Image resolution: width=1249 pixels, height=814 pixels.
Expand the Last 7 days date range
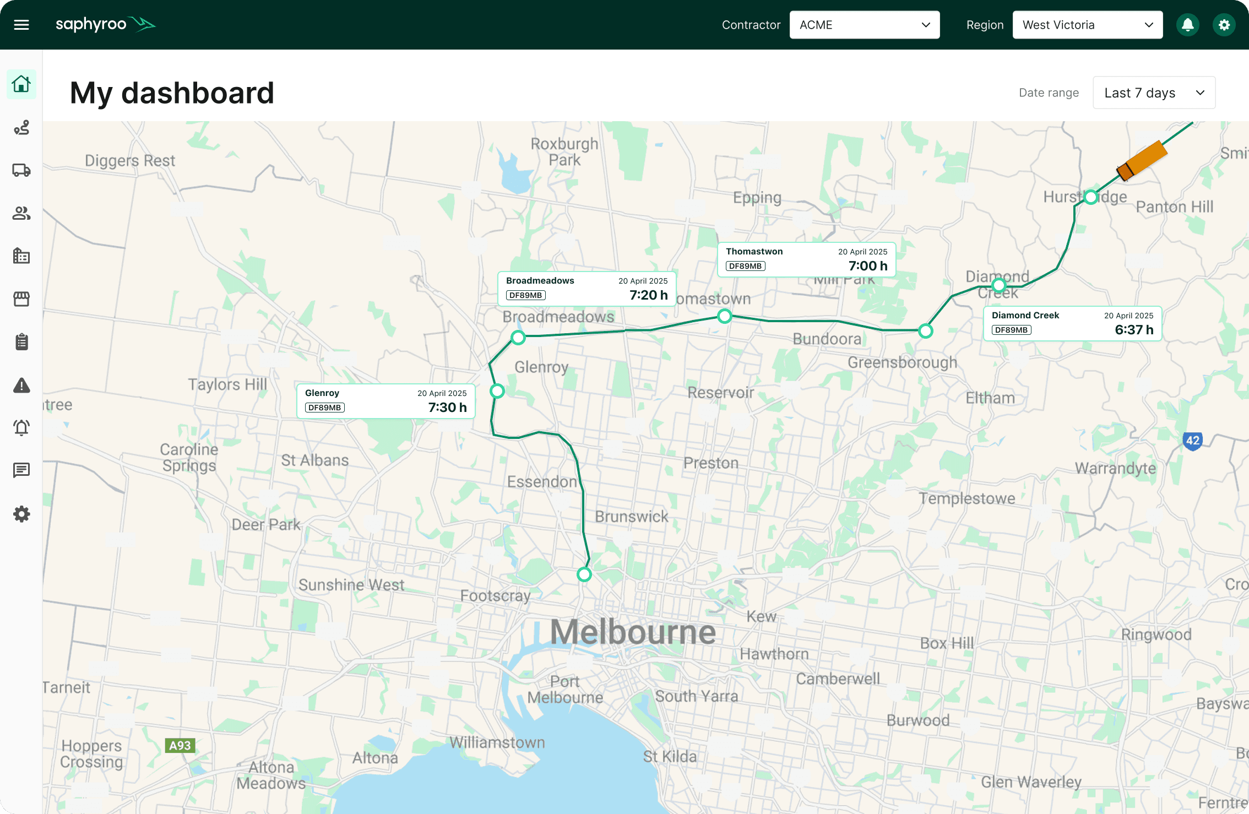coord(1154,93)
